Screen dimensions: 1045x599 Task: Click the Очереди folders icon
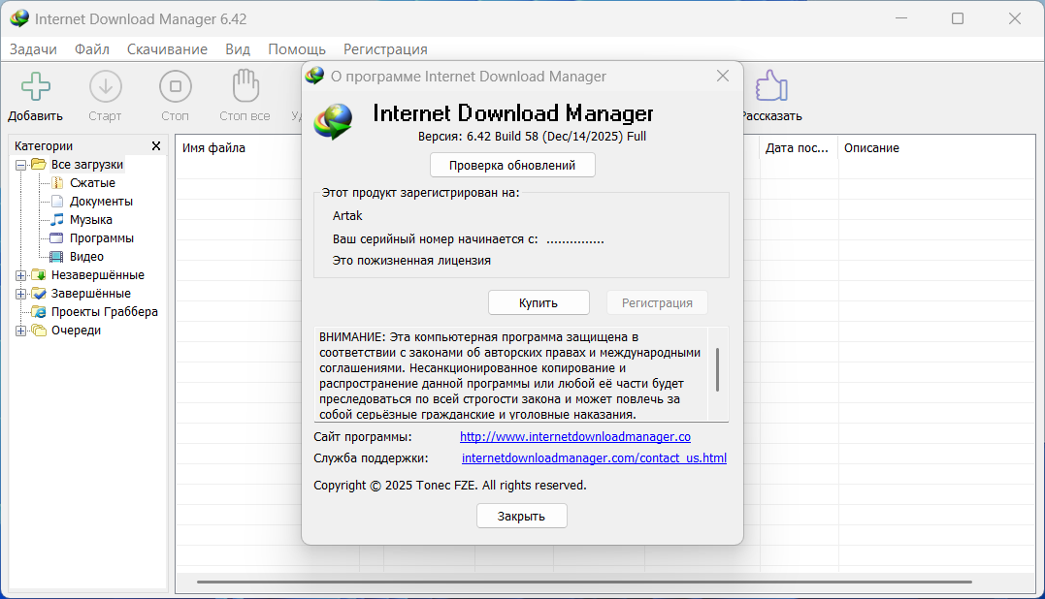39,331
